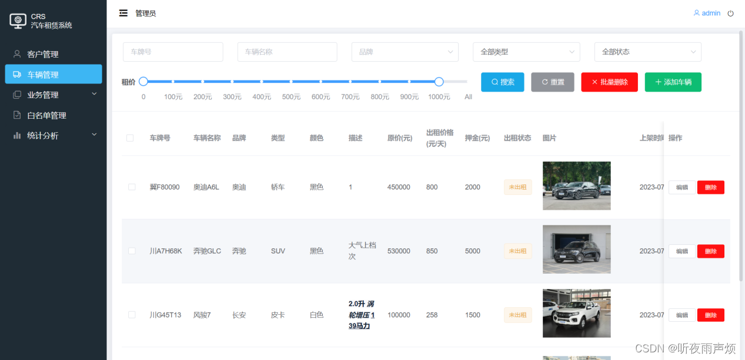Click the 出租价格 column header
745x360 pixels.
coord(440,138)
